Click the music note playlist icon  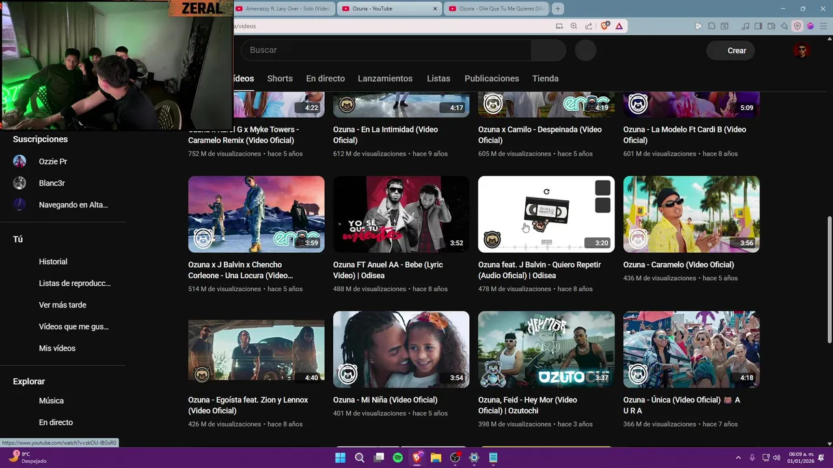(746, 26)
